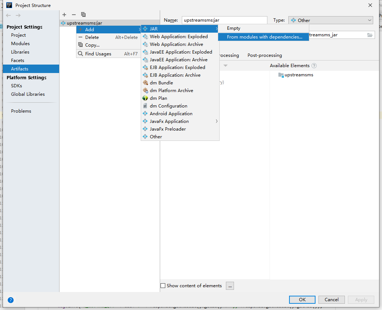Image resolution: width=382 pixels, height=310 pixels.
Task: Browse the output directory with the folder icon
Action: (370, 35)
